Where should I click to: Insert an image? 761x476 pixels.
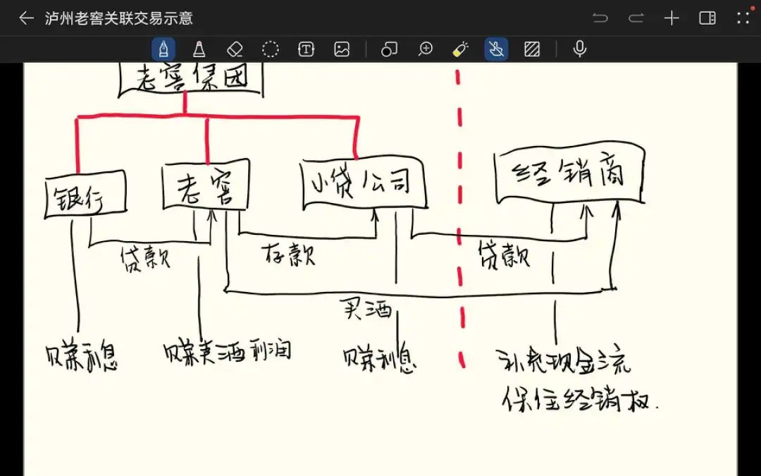coord(342,49)
